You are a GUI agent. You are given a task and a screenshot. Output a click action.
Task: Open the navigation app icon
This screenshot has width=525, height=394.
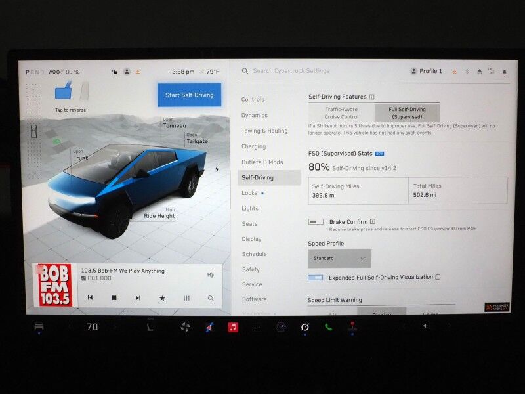tap(209, 327)
